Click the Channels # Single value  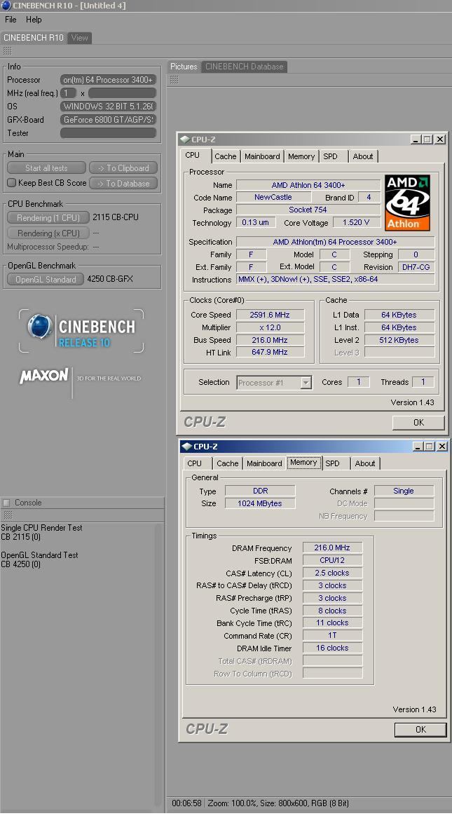tap(404, 491)
